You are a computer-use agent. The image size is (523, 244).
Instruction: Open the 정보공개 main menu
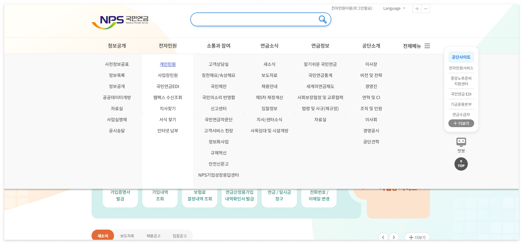tap(117, 46)
